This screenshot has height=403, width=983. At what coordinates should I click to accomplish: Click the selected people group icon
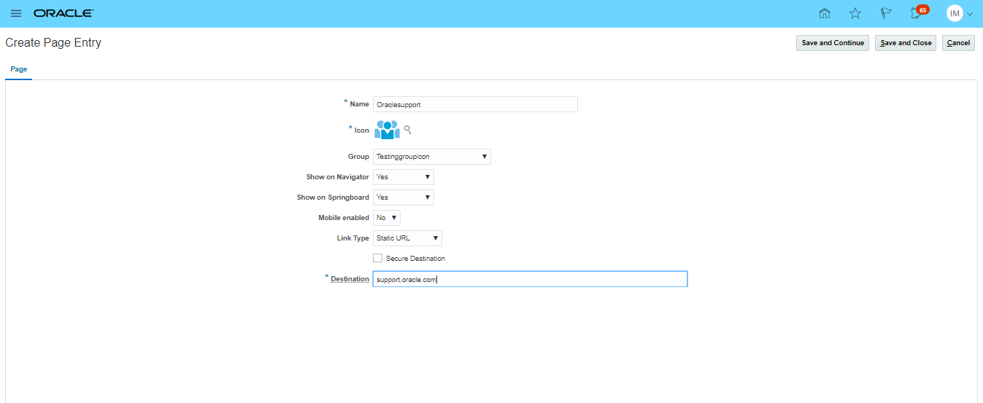click(x=387, y=130)
